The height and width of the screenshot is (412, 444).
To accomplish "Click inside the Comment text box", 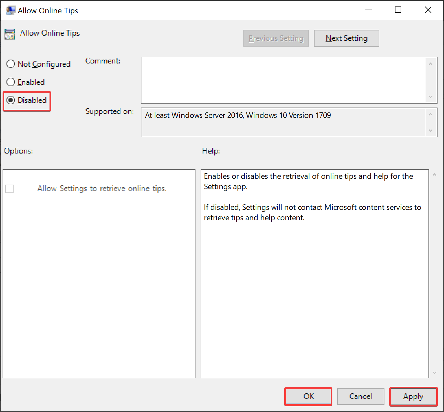I will click(x=283, y=80).
